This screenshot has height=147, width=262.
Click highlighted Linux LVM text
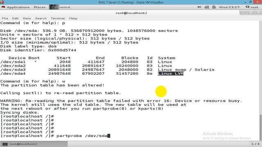(171, 73)
